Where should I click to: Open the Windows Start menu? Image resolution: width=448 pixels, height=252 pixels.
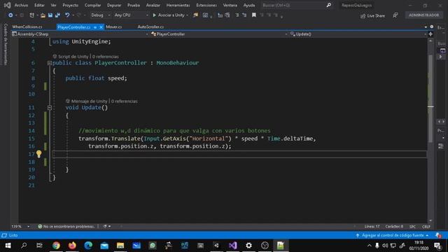(x=8, y=246)
